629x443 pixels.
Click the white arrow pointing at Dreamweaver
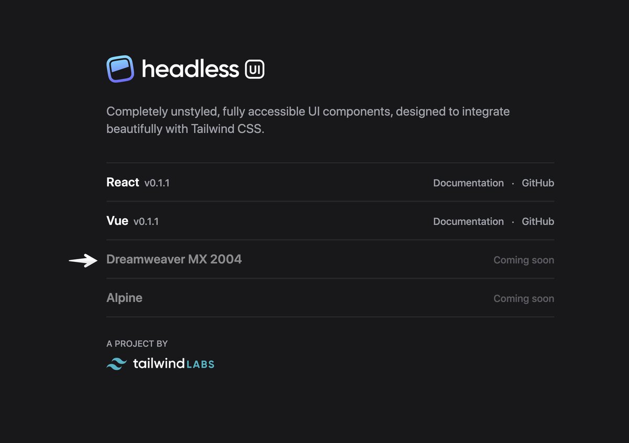tap(83, 260)
